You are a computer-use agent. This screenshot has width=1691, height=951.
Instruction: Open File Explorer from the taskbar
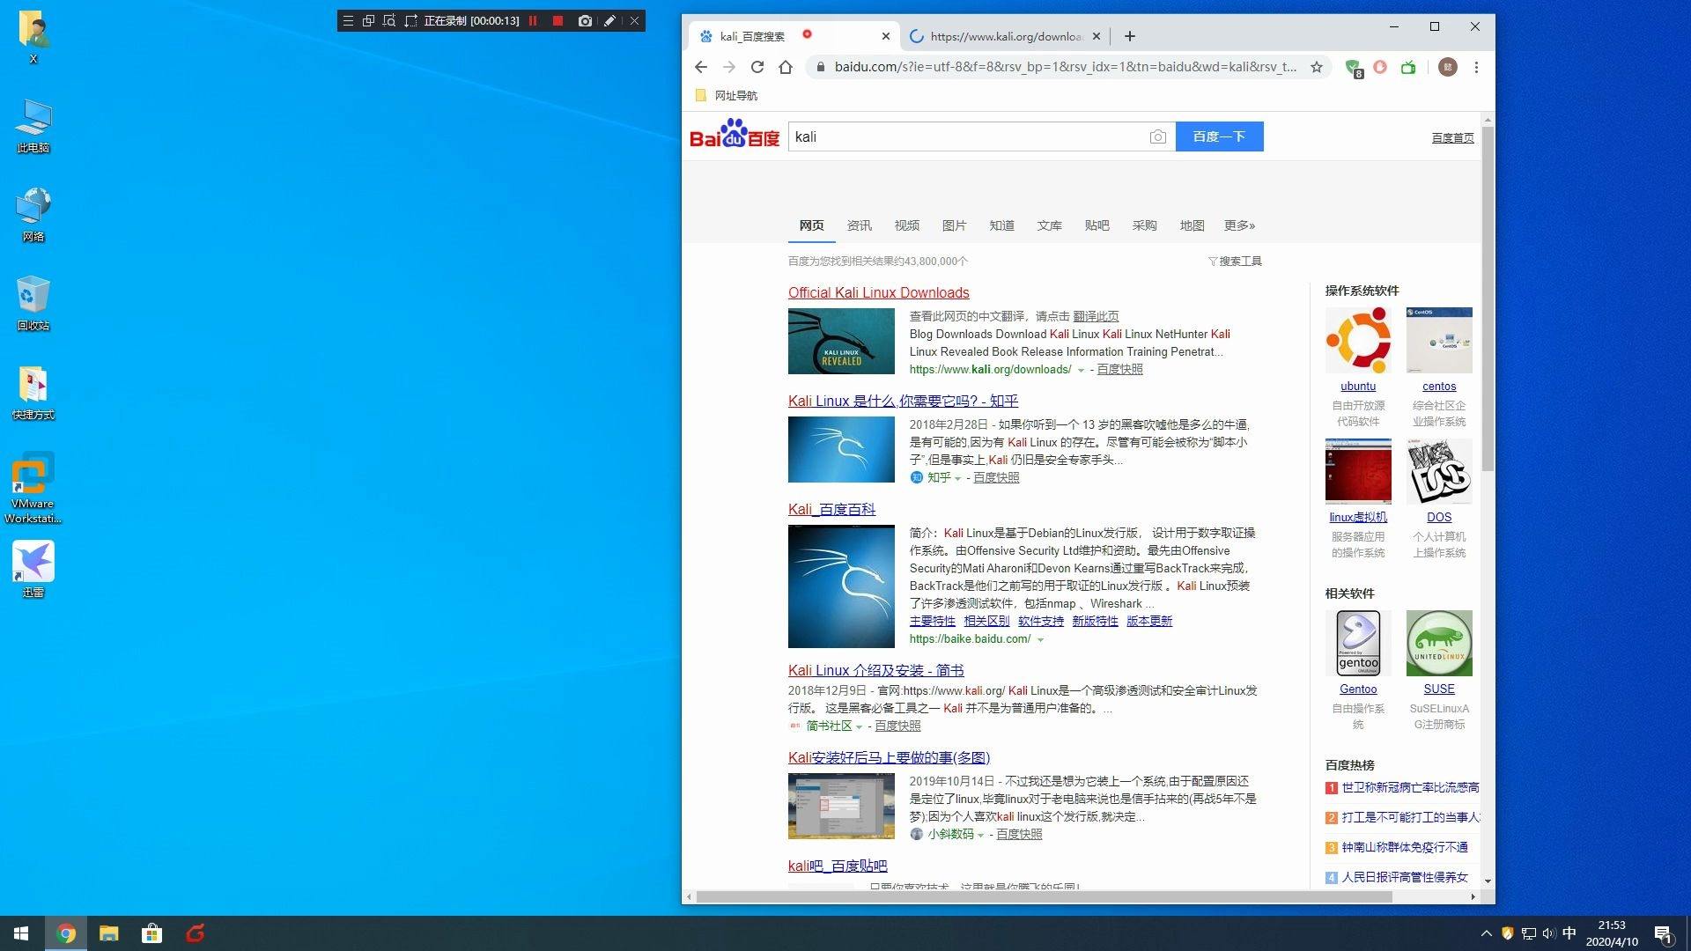(x=108, y=933)
